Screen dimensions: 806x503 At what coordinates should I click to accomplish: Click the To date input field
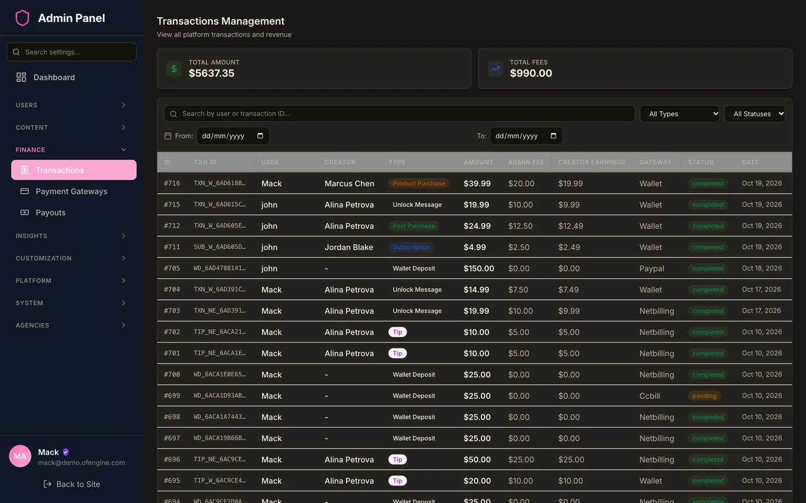pos(526,136)
